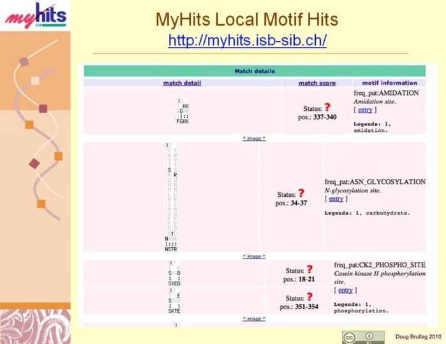Select the 'match score' column header

tap(317, 83)
